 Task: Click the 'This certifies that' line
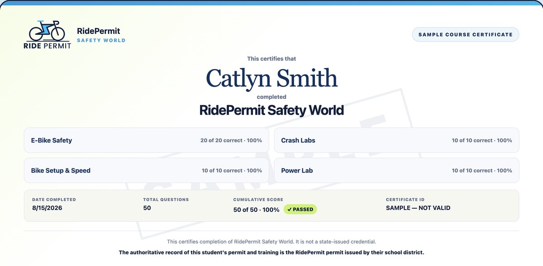tap(271, 59)
